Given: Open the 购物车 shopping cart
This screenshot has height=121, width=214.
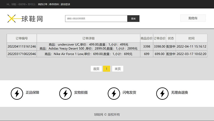Looking at the screenshot, I should click(193, 18).
